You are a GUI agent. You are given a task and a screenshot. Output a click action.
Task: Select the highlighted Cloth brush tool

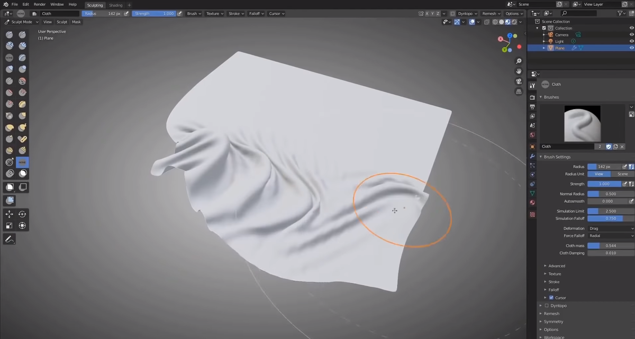pyautogui.click(x=22, y=162)
